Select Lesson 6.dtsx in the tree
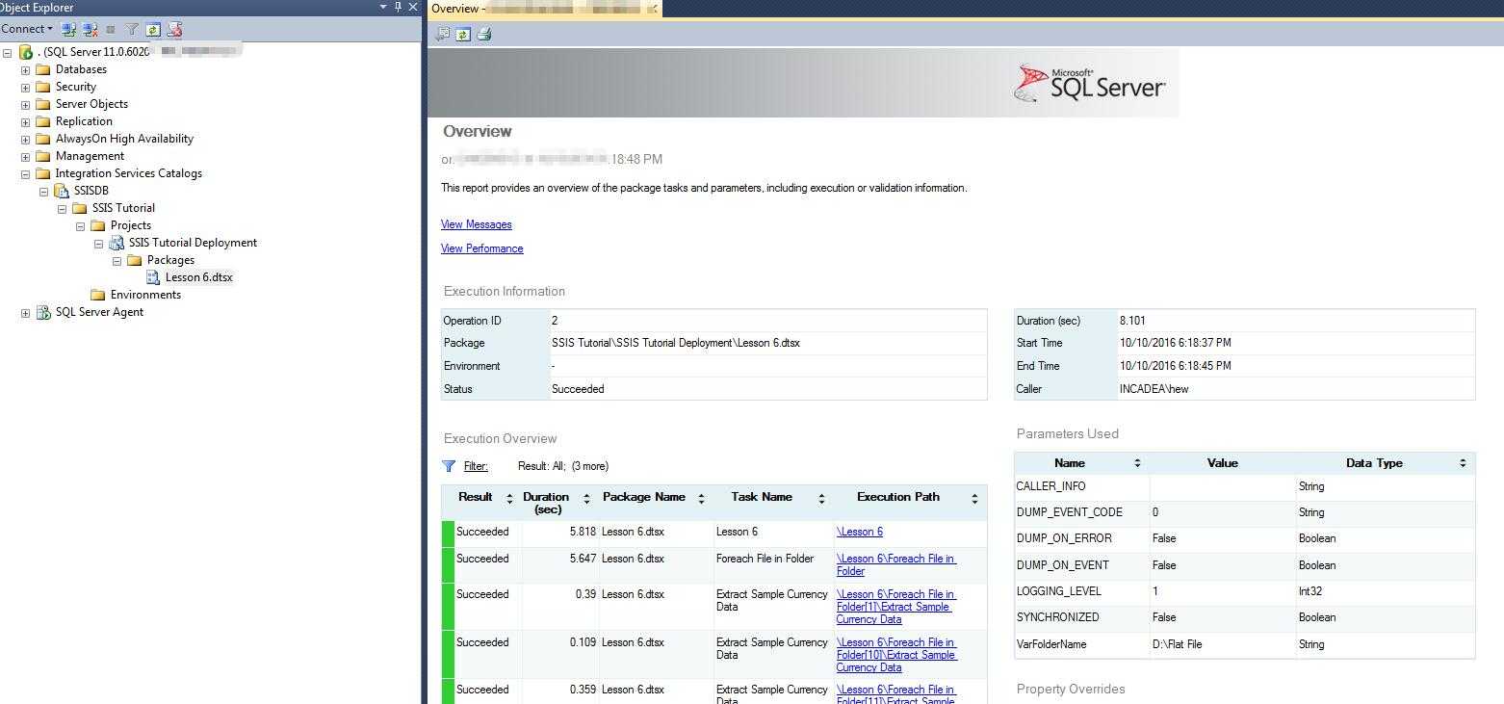The height and width of the screenshot is (704, 1504). (x=199, y=277)
